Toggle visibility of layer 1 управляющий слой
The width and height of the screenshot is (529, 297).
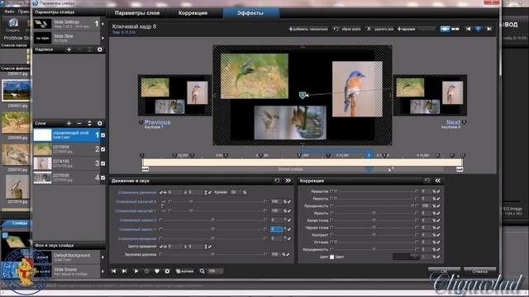[102, 135]
